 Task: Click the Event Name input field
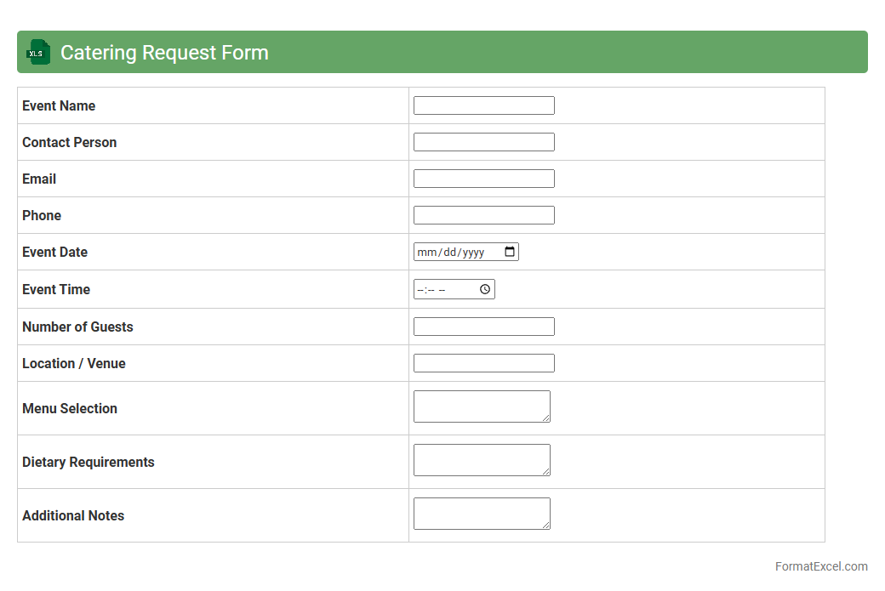tap(483, 105)
